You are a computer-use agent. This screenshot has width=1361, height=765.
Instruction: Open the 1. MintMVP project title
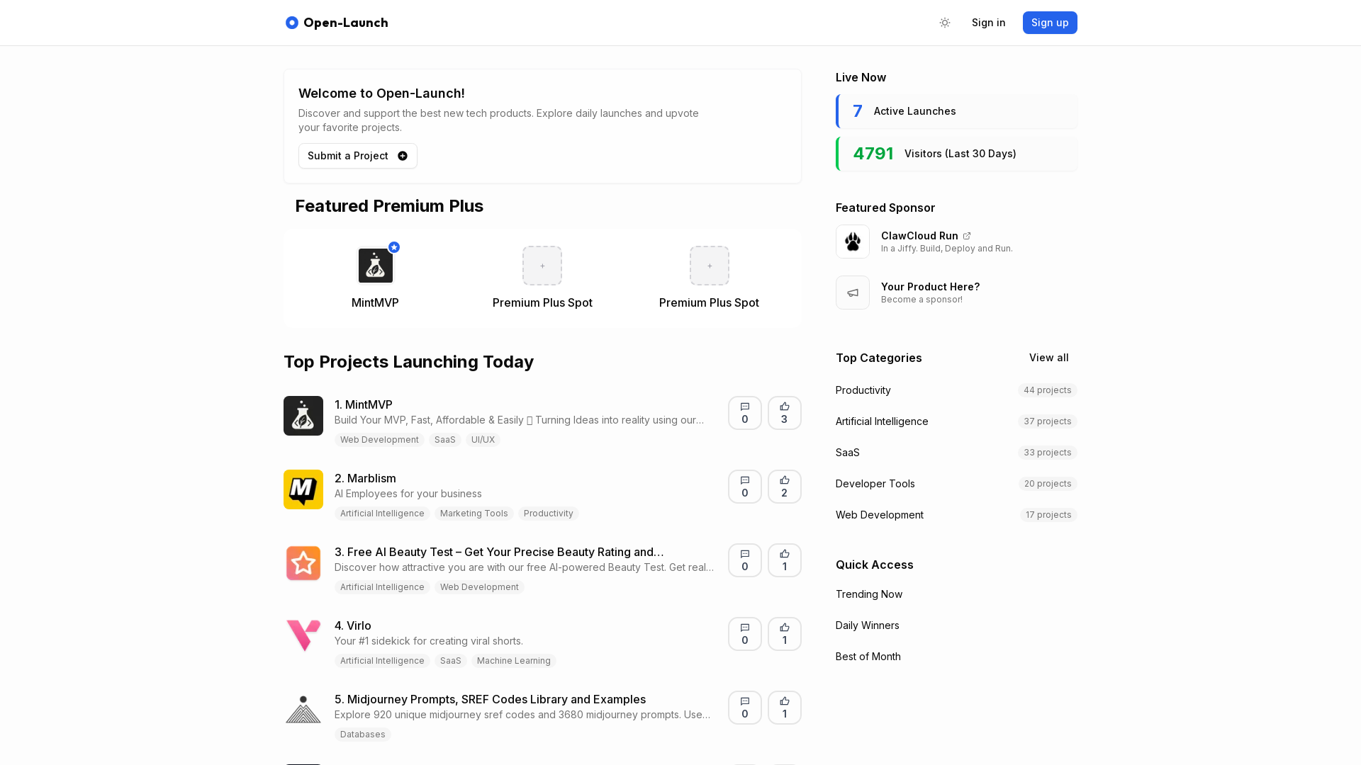pyautogui.click(x=363, y=404)
